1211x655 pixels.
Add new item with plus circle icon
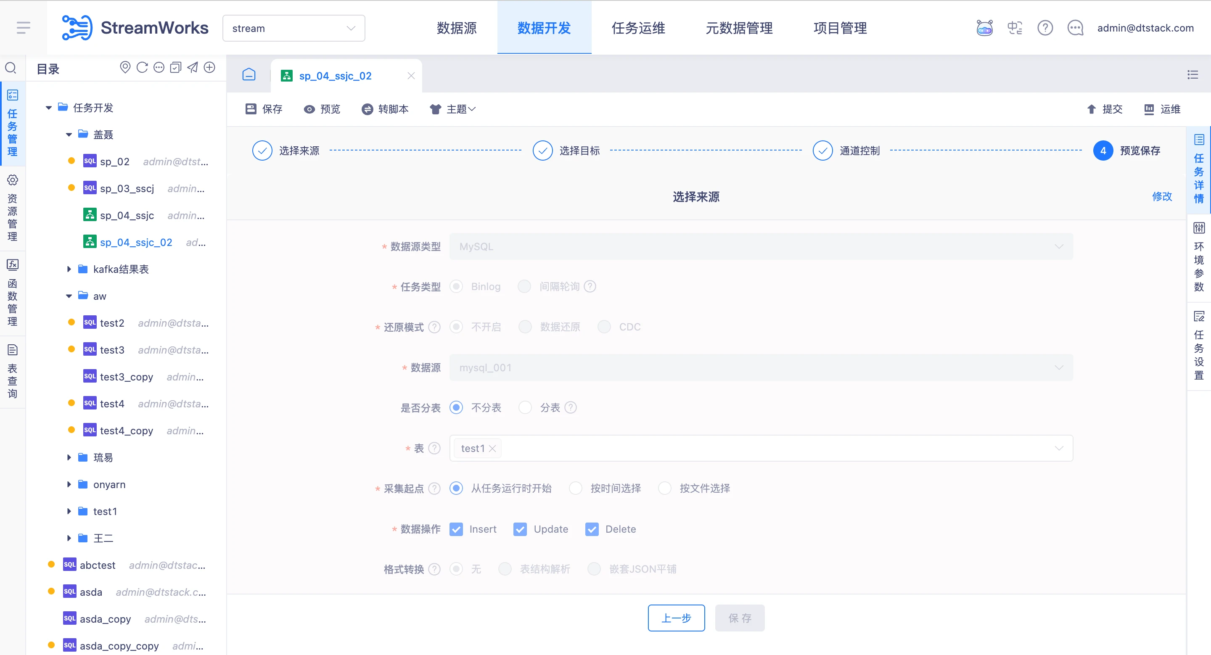pyautogui.click(x=209, y=68)
